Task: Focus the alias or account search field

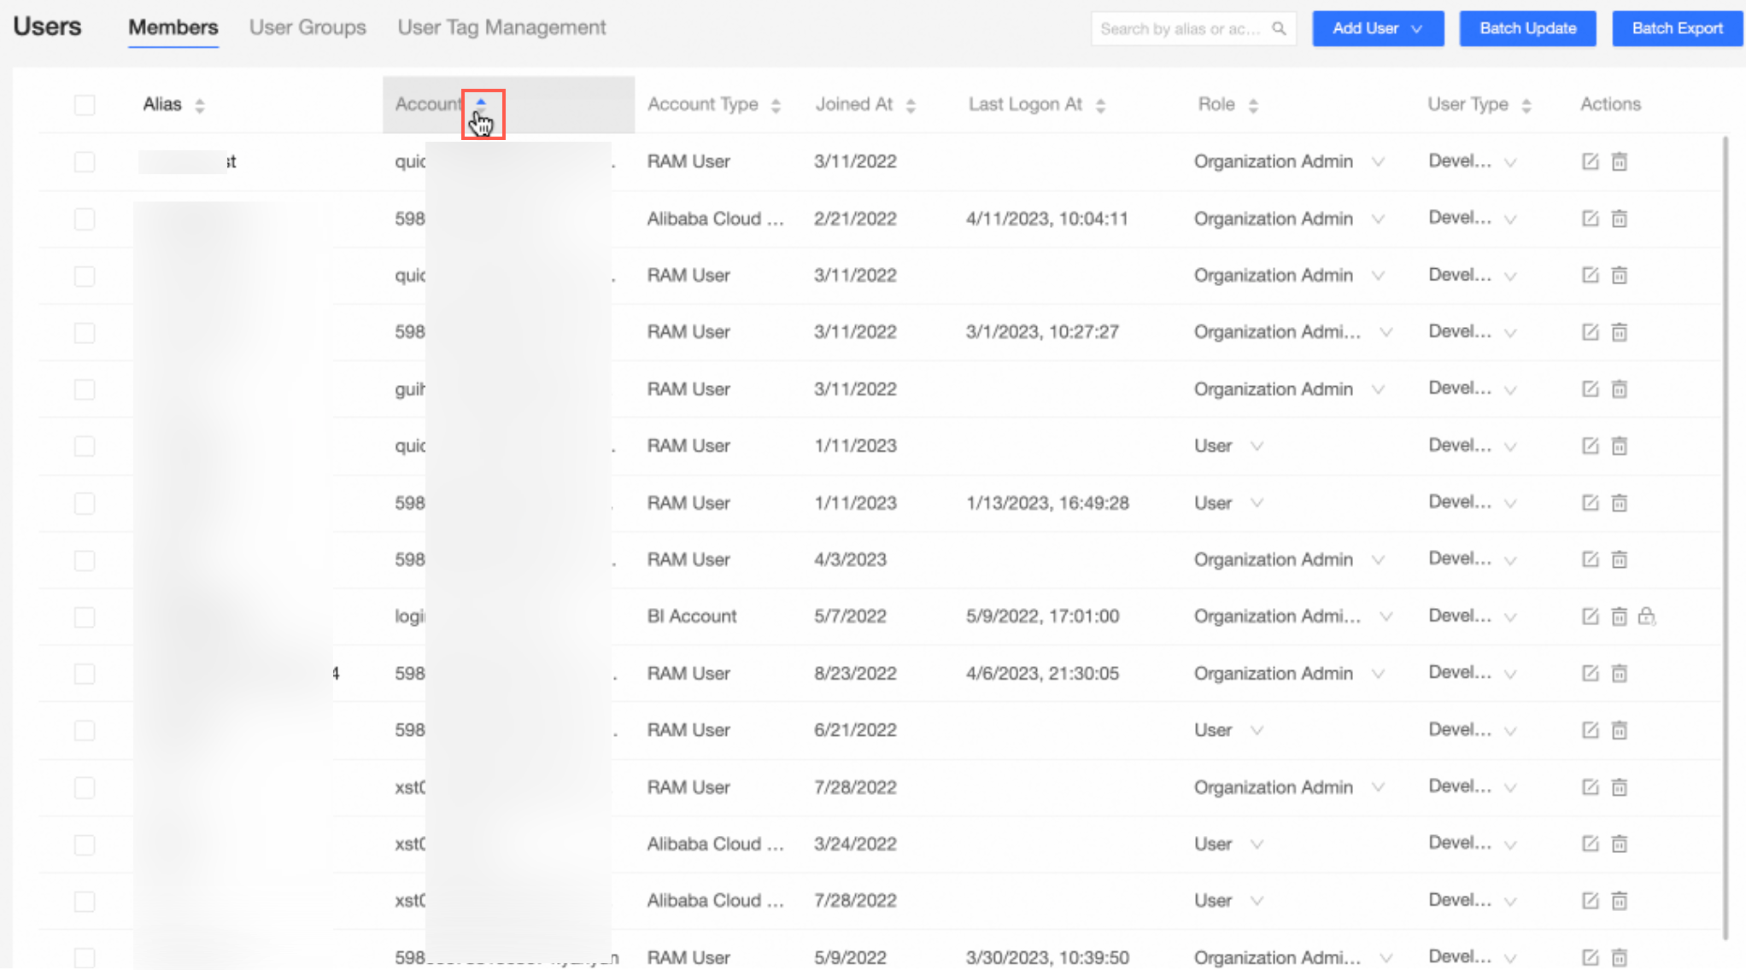Action: [x=1179, y=29]
